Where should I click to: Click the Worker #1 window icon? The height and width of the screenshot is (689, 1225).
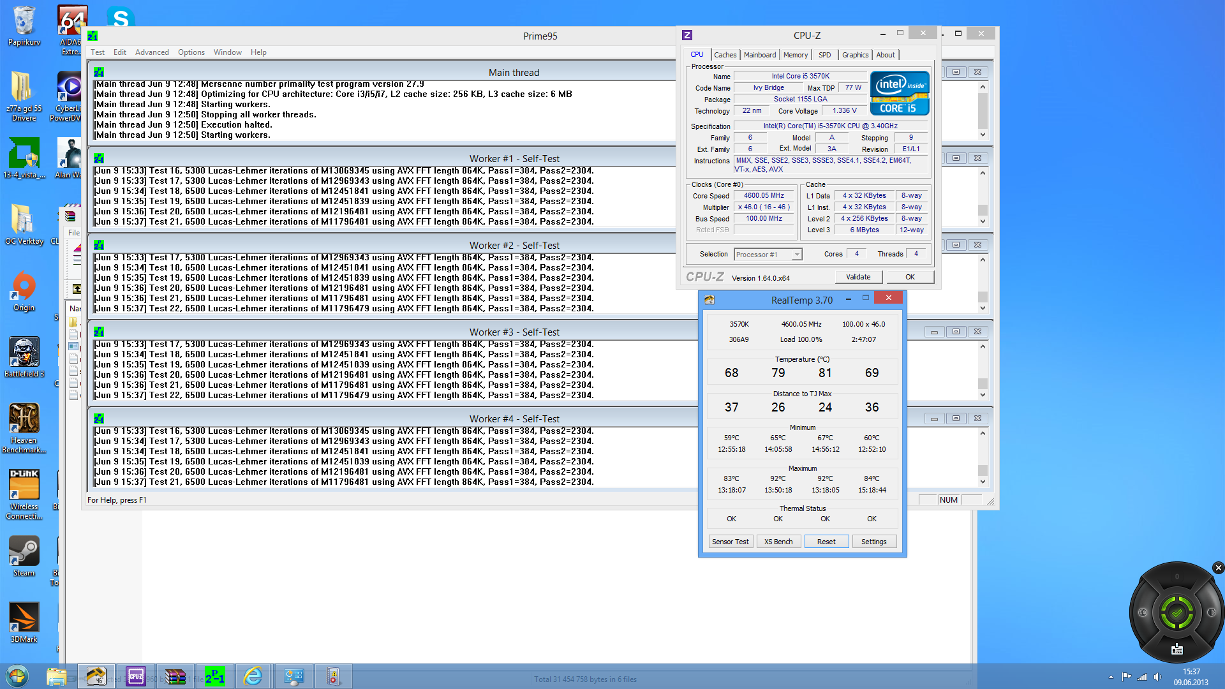pyautogui.click(x=99, y=158)
